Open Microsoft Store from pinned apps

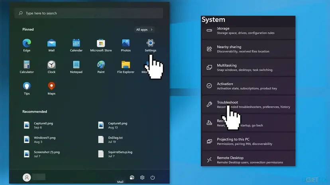point(101,45)
